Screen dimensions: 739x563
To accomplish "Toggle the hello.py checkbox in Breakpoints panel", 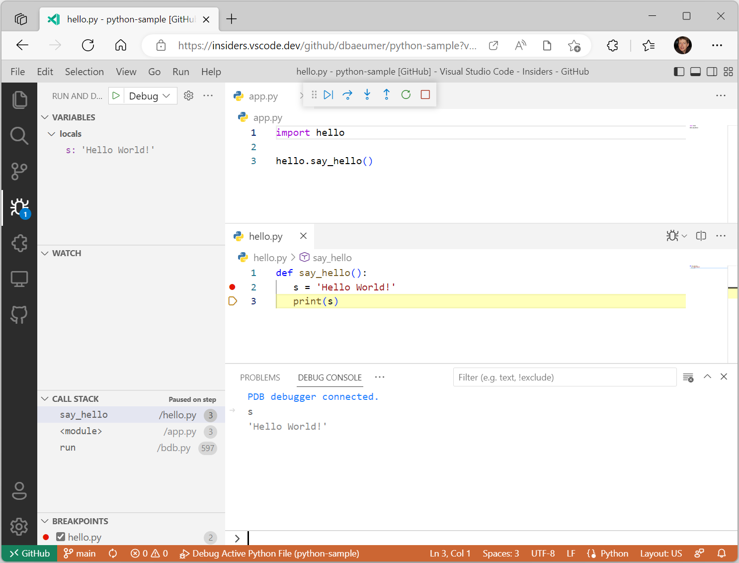I will click(61, 537).
